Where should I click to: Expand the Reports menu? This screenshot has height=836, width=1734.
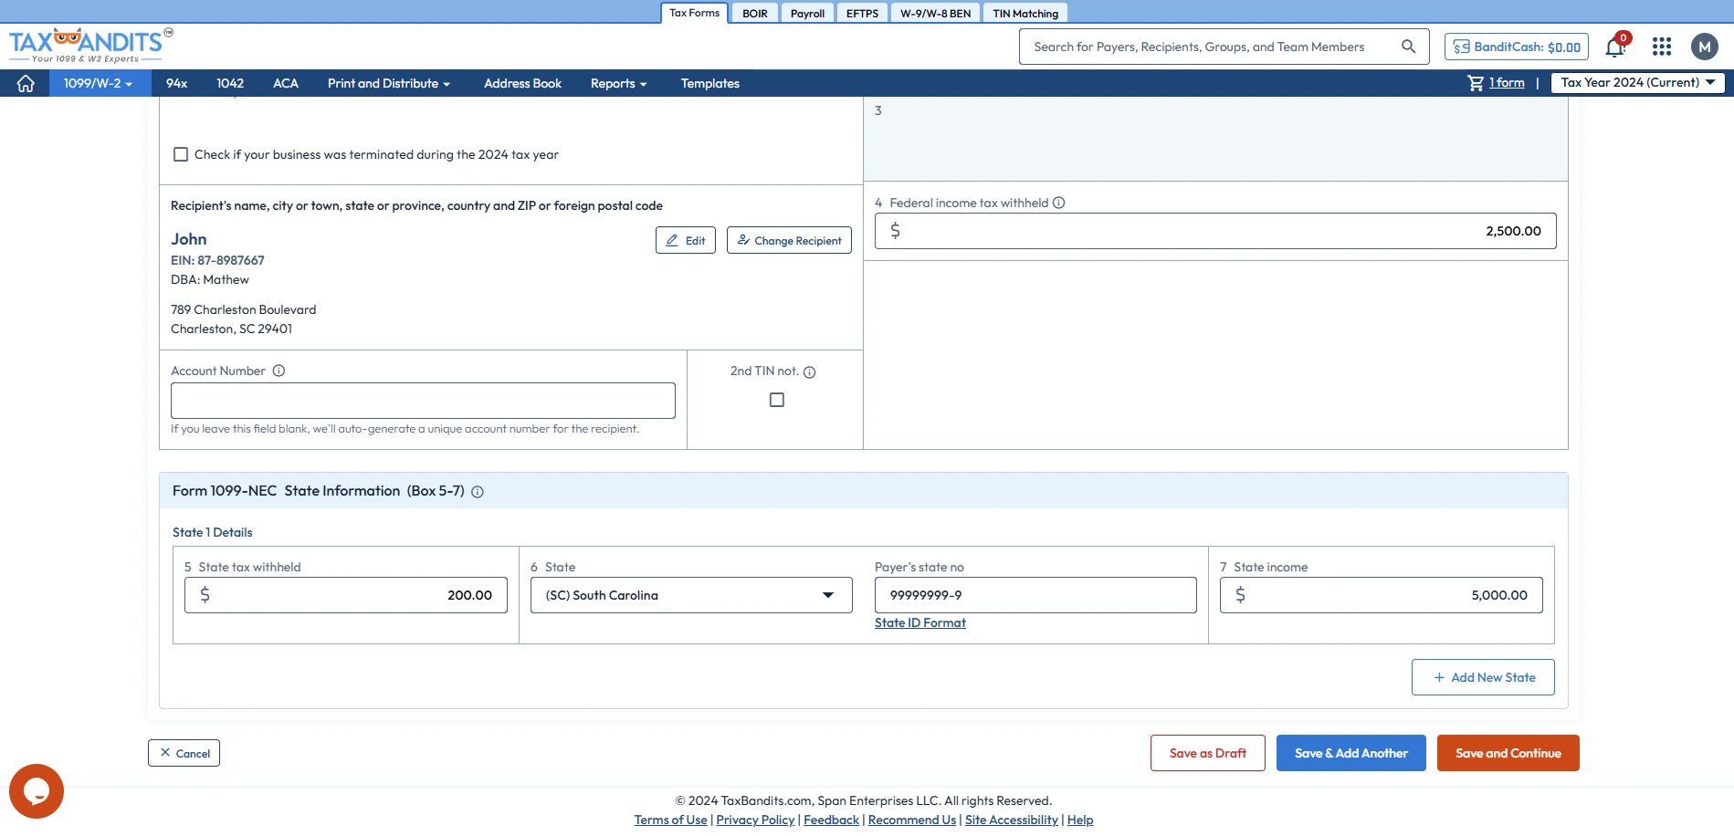click(x=618, y=83)
